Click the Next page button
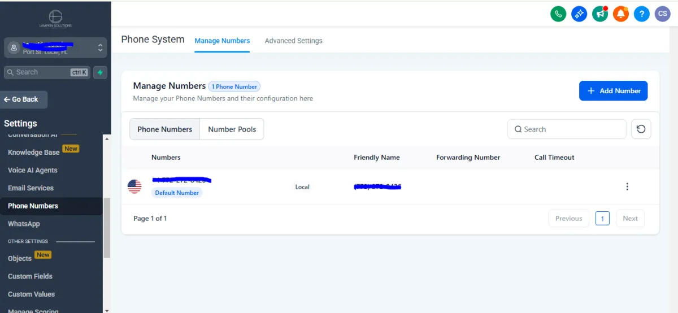 [x=630, y=219]
